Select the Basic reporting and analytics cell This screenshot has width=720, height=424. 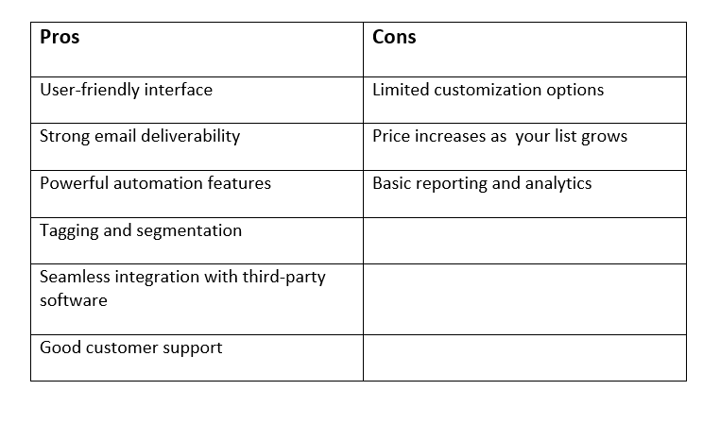[x=524, y=195]
